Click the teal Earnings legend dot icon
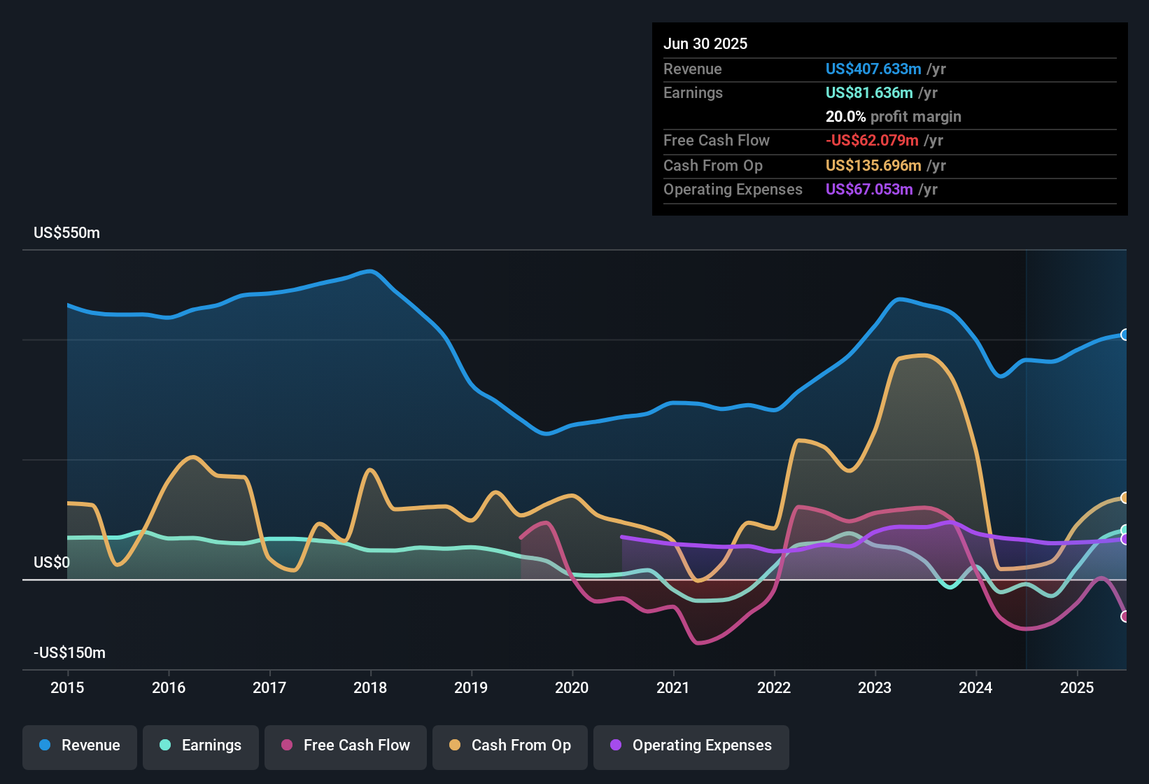The image size is (1149, 784). coord(165,745)
